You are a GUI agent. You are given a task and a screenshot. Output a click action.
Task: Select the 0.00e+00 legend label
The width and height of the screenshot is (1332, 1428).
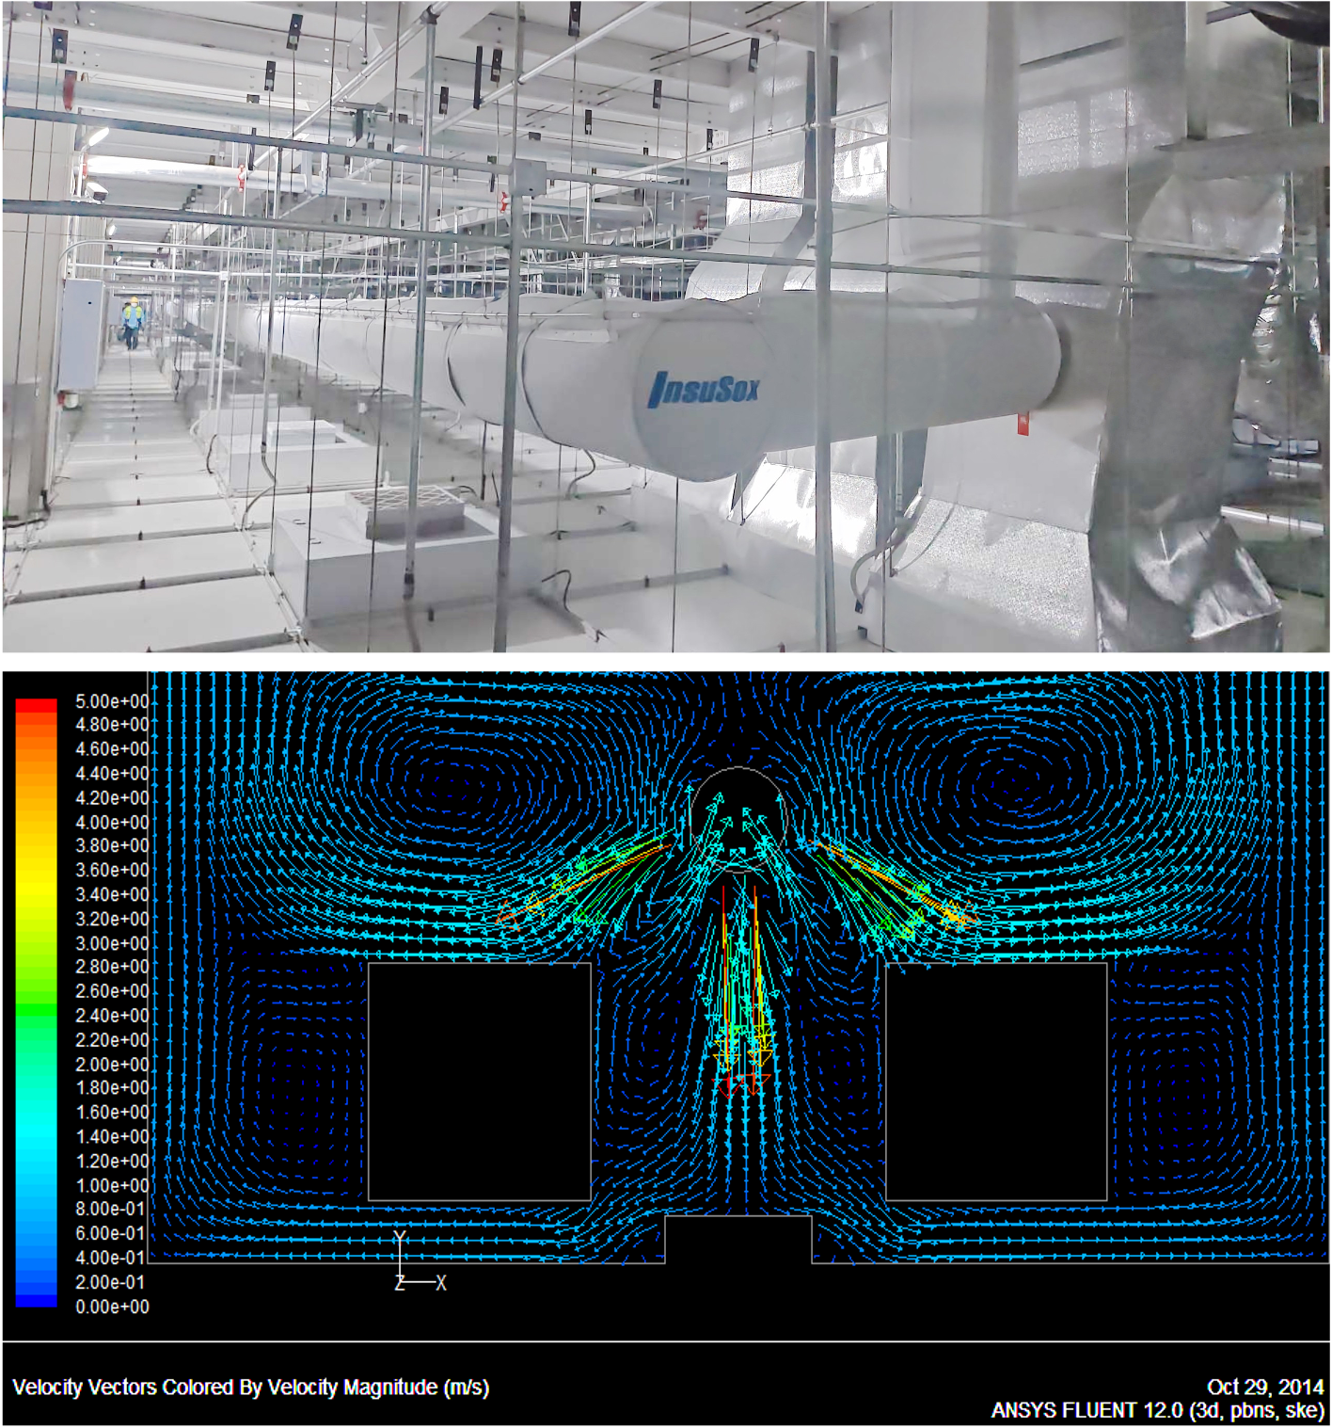pyautogui.click(x=111, y=1307)
